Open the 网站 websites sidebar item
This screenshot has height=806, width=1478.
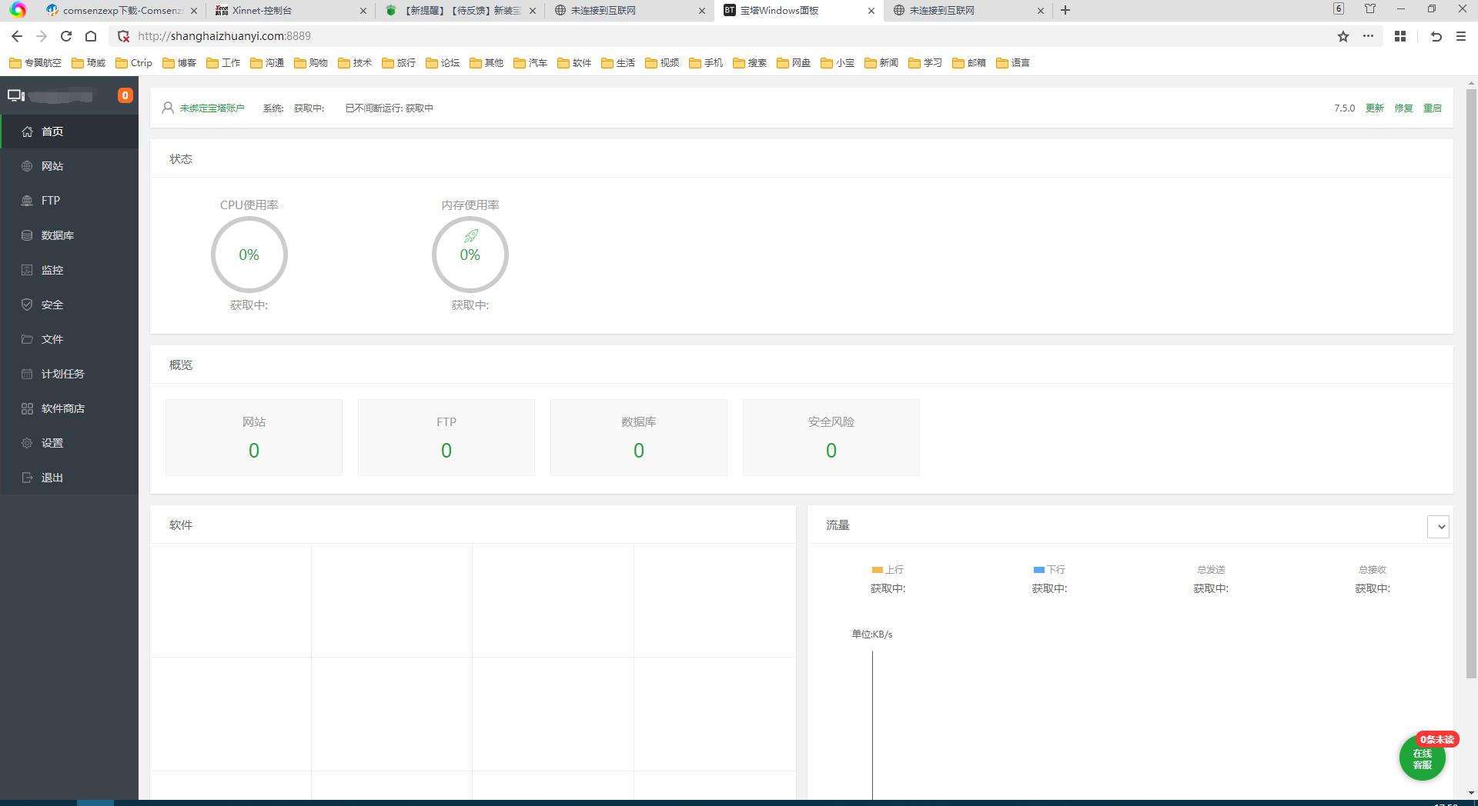[69, 166]
